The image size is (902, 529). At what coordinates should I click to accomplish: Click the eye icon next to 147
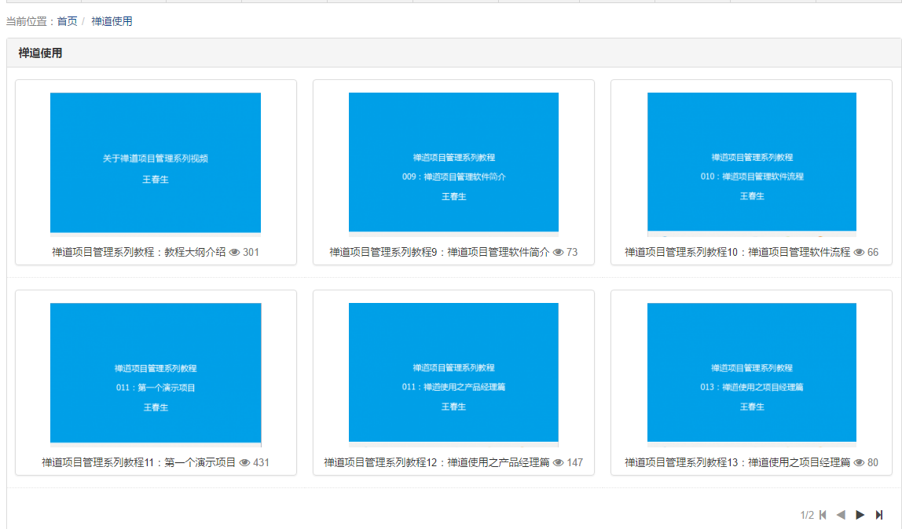[x=558, y=463]
